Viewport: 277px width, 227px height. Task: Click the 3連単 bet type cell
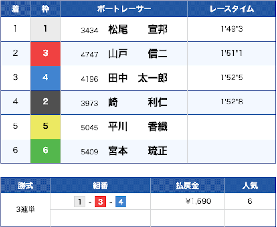tap(25, 210)
